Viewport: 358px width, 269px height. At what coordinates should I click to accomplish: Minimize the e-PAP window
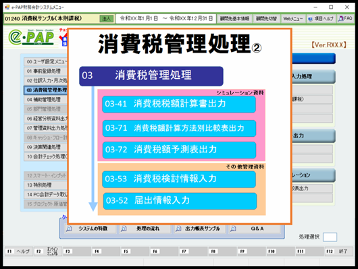point(315,7)
